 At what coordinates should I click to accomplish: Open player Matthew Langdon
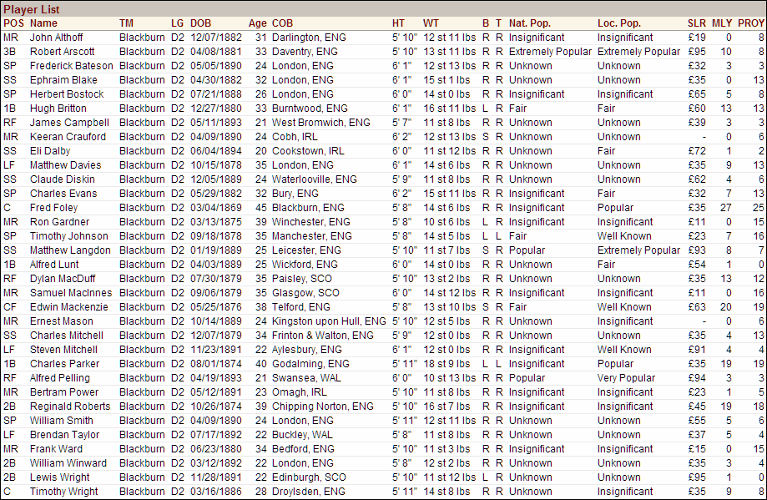[70, 250]
